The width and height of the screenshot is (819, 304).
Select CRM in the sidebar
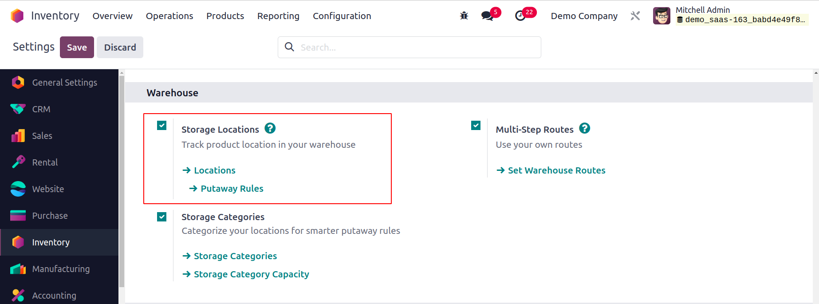point(59,109)
